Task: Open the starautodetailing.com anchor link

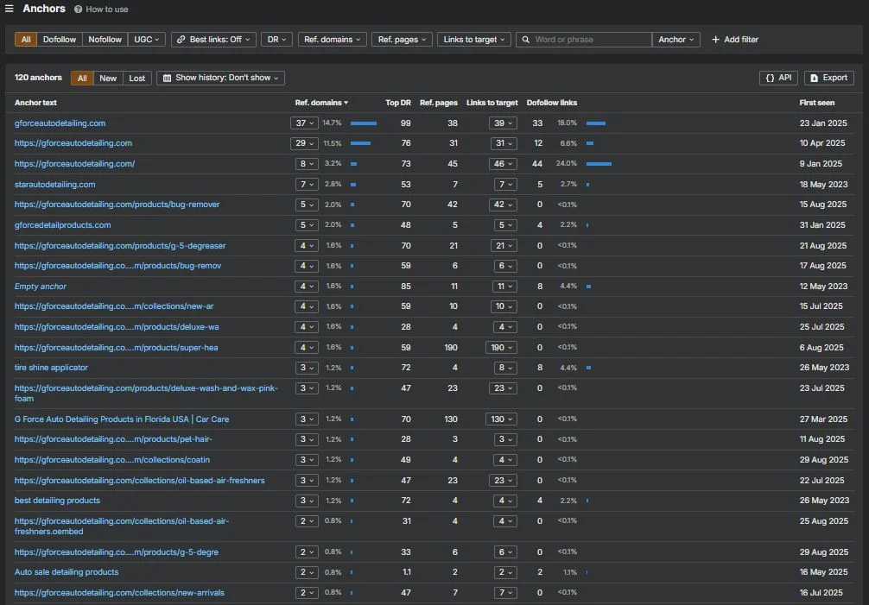Action: (55, 185)
